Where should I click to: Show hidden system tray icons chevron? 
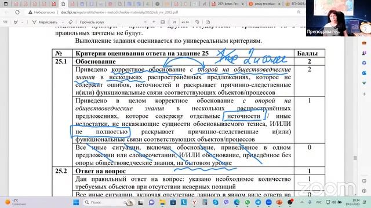click(302, 202)
